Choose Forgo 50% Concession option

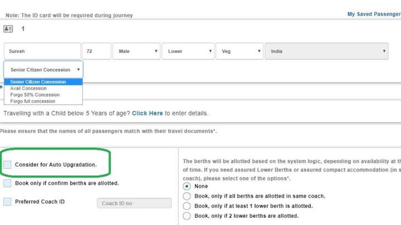[35, 95]
